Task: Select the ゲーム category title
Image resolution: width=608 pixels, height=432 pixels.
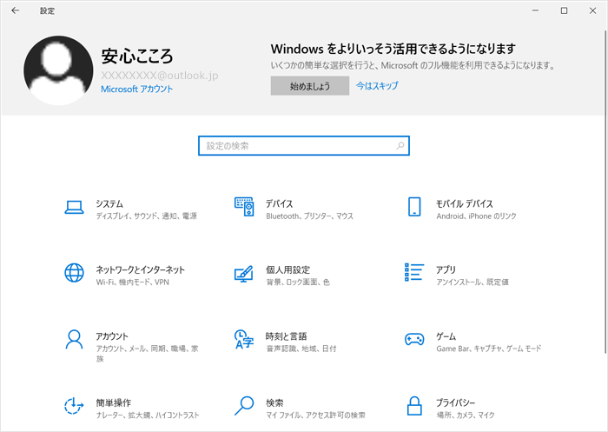Action: tap(446, 336)
